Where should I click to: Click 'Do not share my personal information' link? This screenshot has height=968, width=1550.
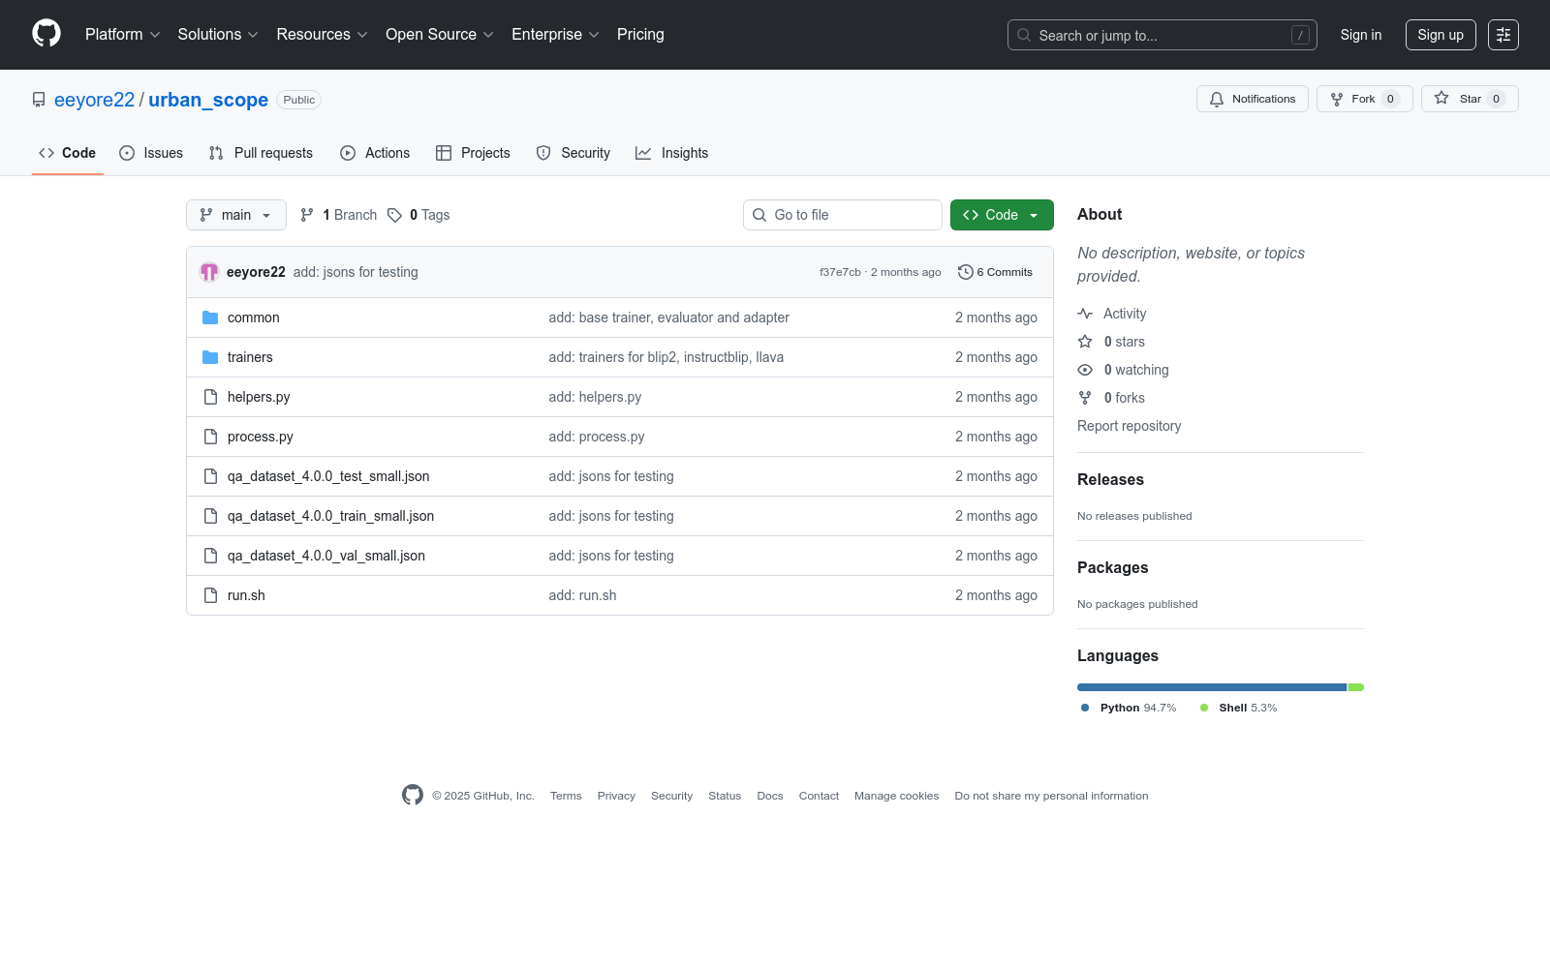(1051, 796)
